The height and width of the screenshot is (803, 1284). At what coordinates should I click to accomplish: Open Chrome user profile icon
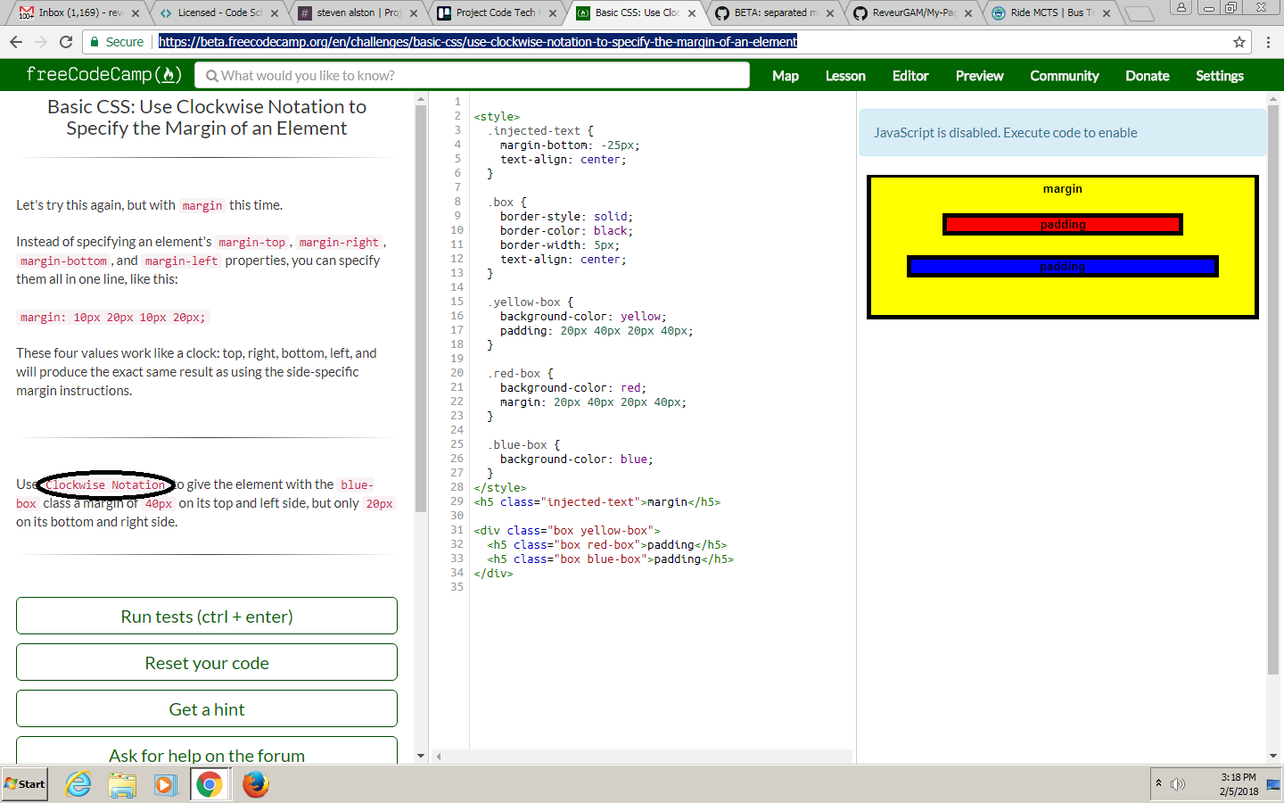pos(1181,7)
